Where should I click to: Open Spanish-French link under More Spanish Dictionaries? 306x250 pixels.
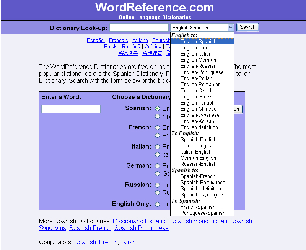click(x=90, y=228)
